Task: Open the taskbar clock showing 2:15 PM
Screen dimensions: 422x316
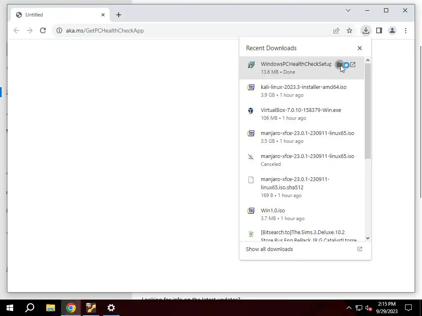Action: coord(387,308)
